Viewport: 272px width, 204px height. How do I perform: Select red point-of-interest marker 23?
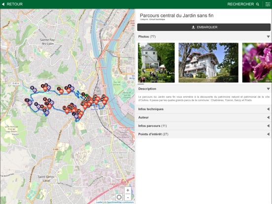click(x=96, y=102)
